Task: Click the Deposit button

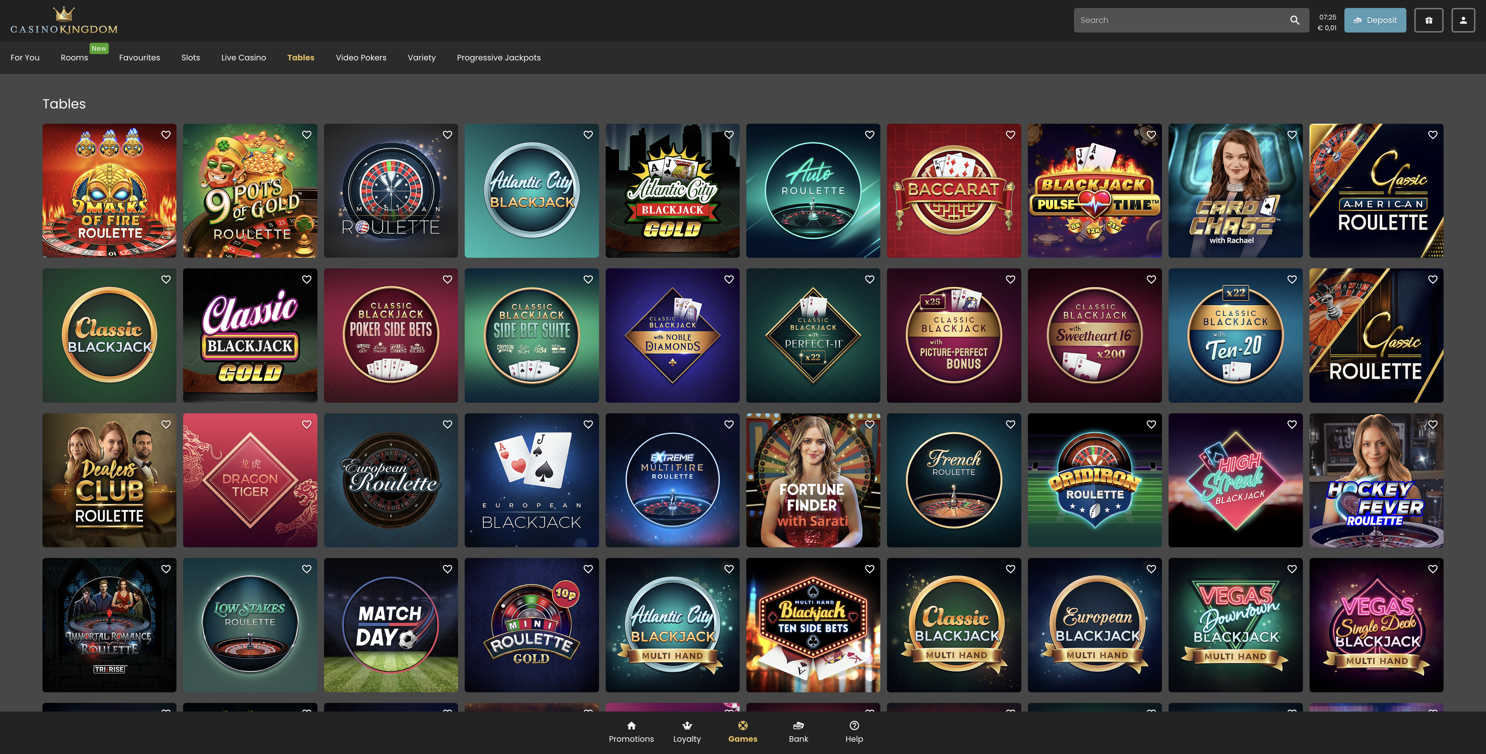Action: point(1375,20)
